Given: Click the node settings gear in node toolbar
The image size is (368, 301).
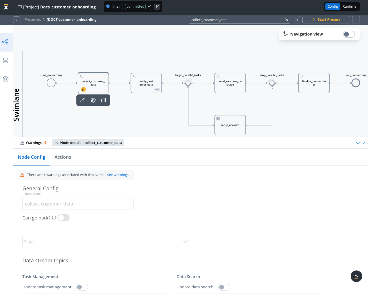Looking at the screenshot, I should (93, 100).
